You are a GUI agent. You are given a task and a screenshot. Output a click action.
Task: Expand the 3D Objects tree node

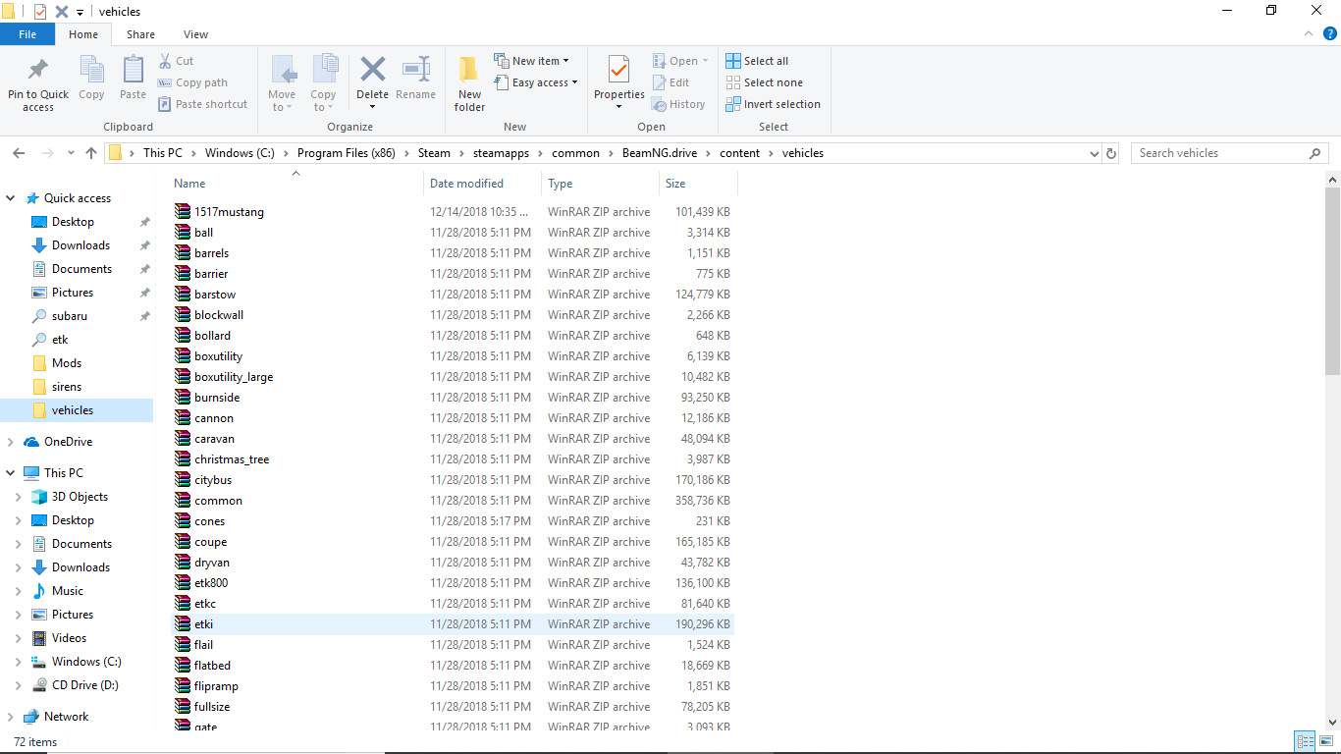19,497
